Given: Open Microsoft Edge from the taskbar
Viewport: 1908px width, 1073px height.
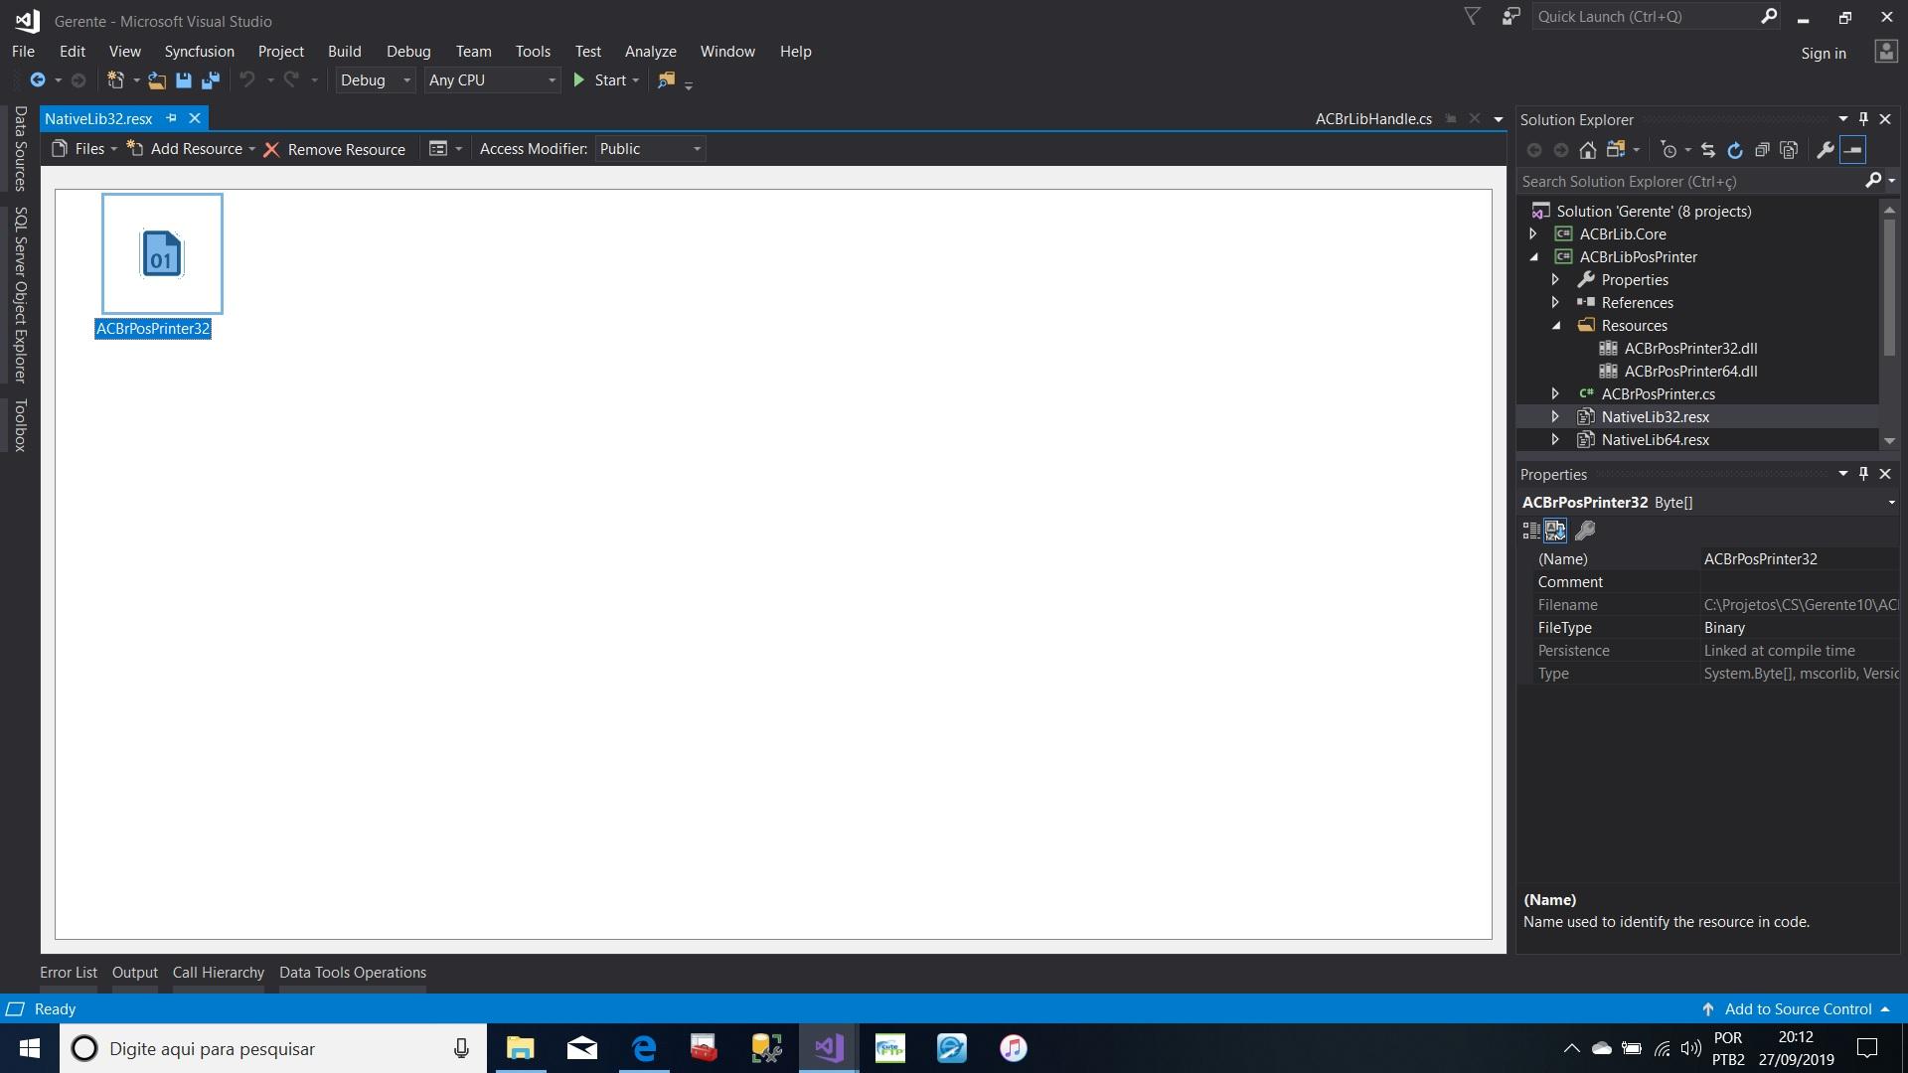Looking at the screenshot, I should pos(644,1048).
